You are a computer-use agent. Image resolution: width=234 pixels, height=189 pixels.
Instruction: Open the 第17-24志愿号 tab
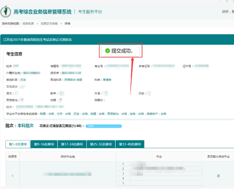pos(72,144)
